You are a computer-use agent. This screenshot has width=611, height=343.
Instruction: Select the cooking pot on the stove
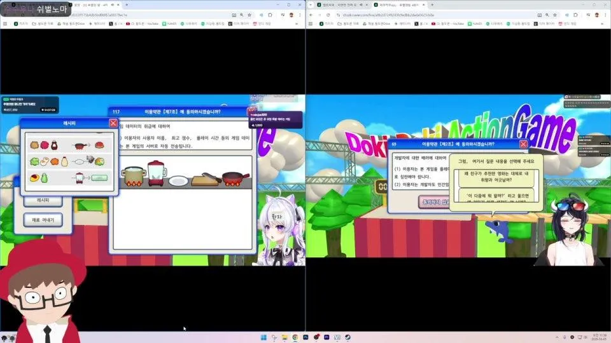(x=133, y=176)
